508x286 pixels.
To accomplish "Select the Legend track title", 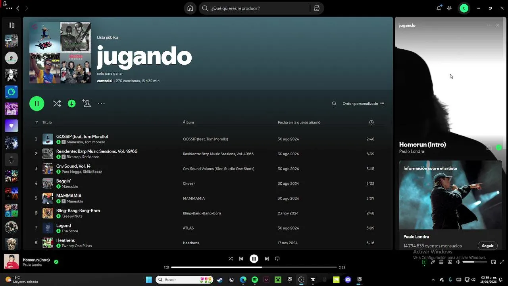I will pos(63,226).
